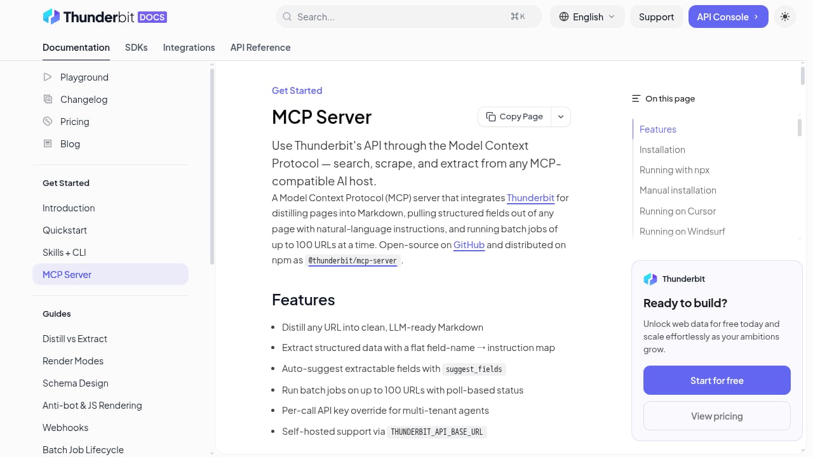Click the suggest_fields code text
This screenshot has width=813, height=457.
click(474, 369)
